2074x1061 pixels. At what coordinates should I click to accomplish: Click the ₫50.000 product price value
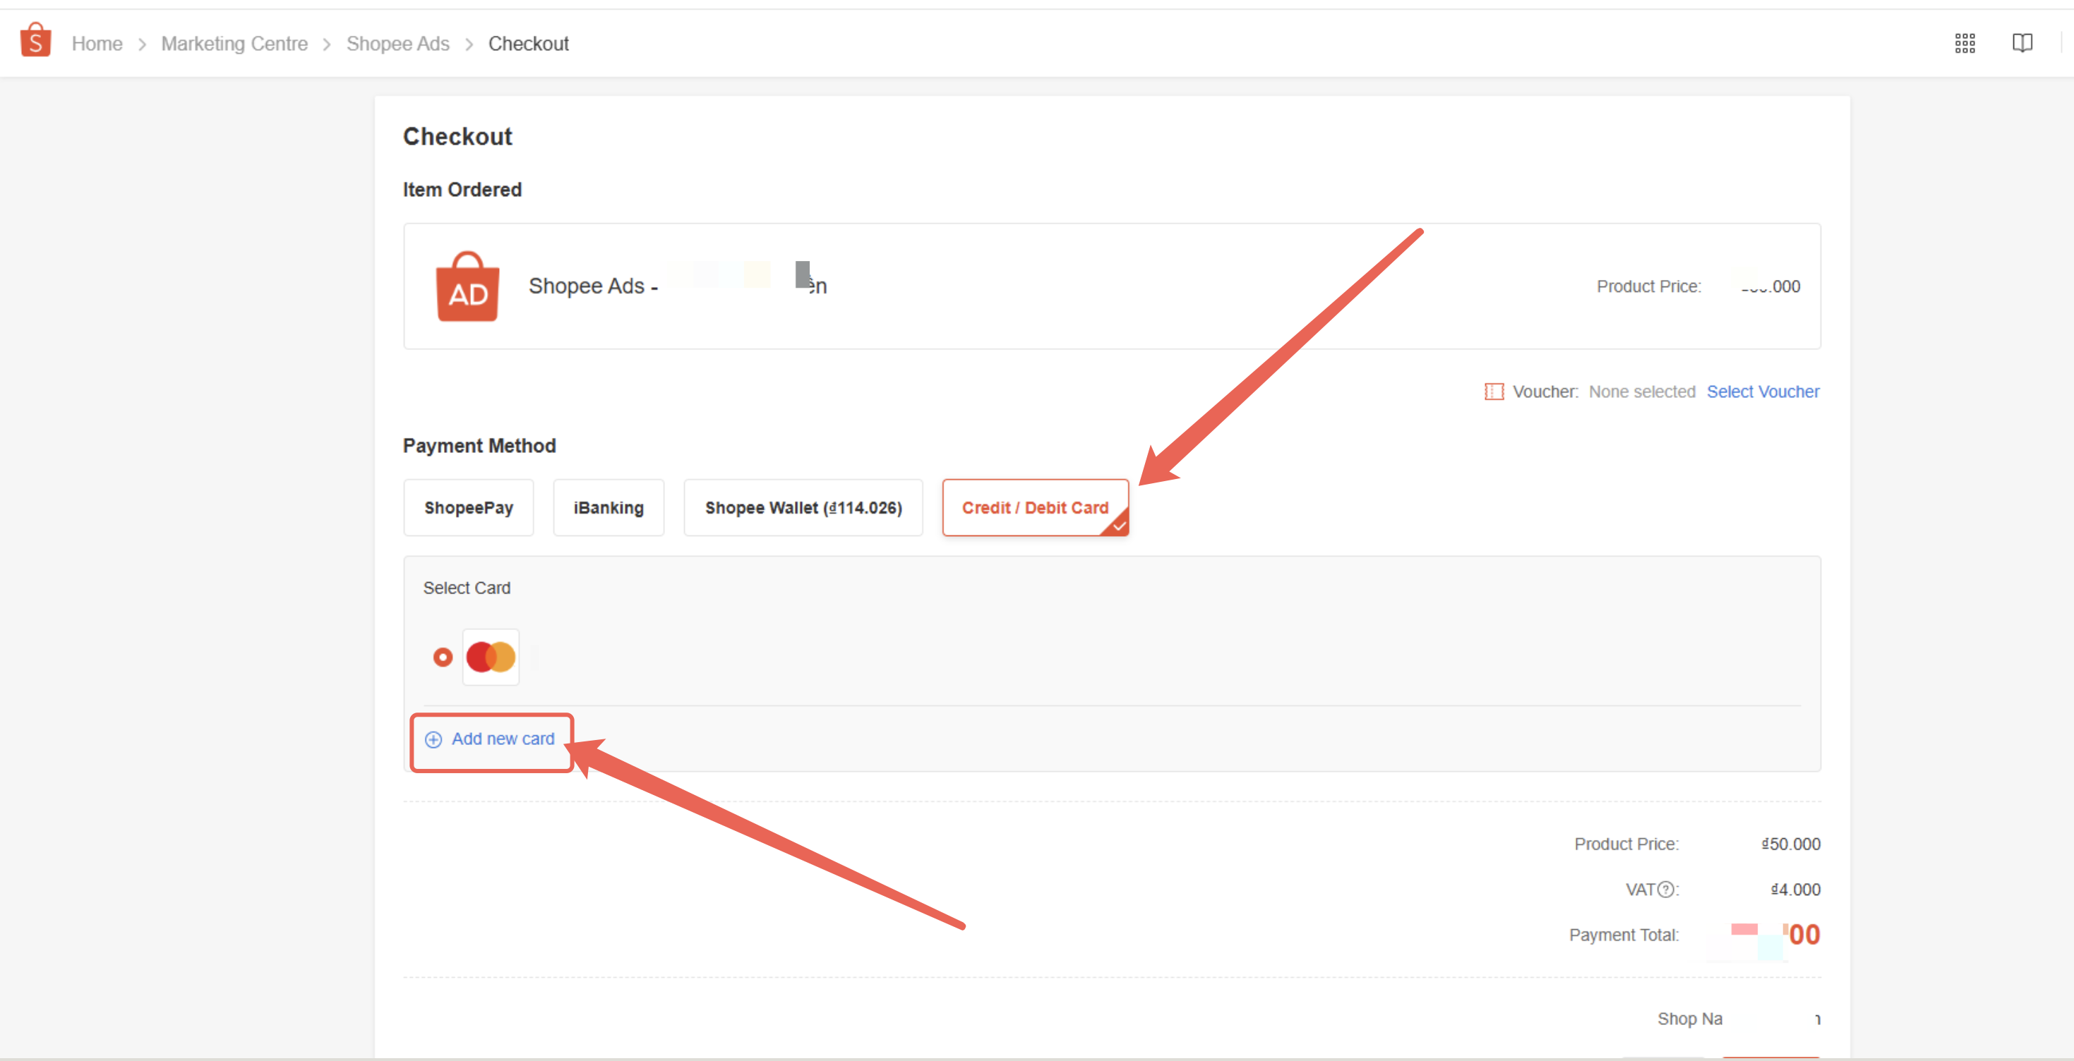tap(1791, 844)
